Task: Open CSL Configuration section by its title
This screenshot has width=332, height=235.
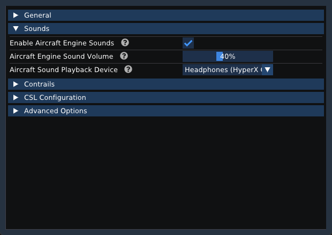Action: coord(55,97)
